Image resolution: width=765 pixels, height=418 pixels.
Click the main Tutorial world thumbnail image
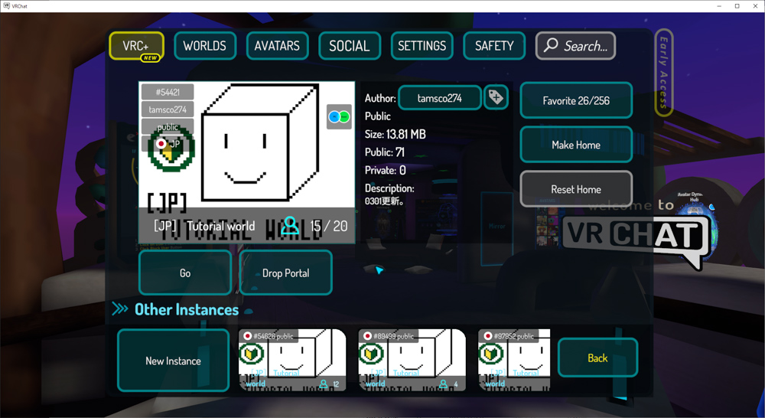[247, 162]
